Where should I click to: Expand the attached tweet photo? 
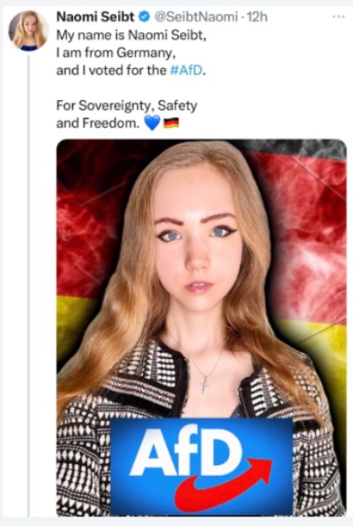[201, 327]
